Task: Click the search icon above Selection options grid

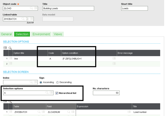Action: [10, 48]
